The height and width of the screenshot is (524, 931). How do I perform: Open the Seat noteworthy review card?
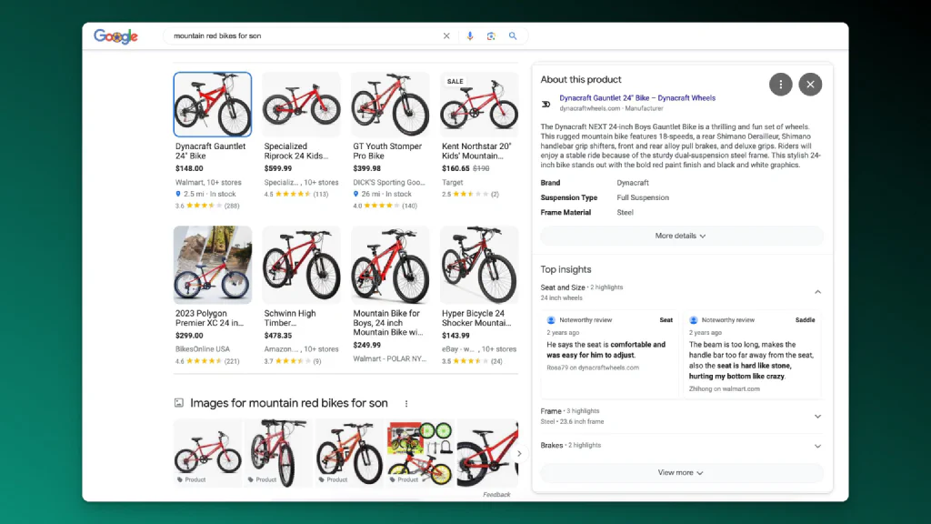(x=610, y=354)
